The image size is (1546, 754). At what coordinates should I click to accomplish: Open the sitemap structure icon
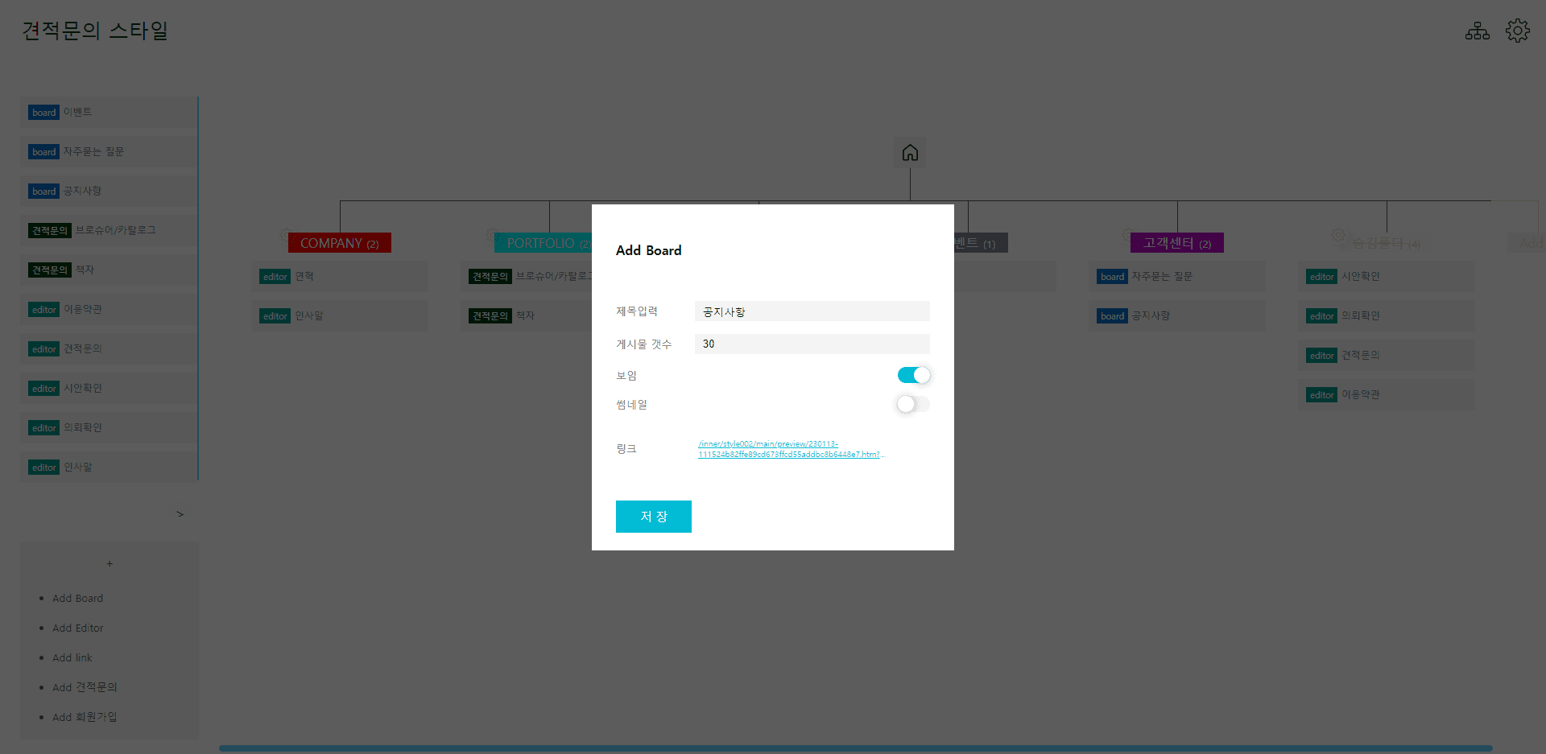(1477, 31)
